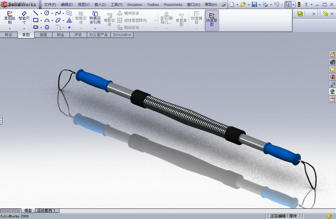Click the New document icon

click(x=232, y=4)
